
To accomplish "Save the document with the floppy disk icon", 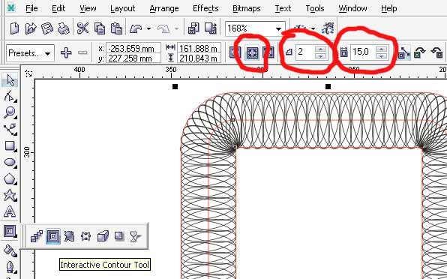I will (x=47, y=28).
